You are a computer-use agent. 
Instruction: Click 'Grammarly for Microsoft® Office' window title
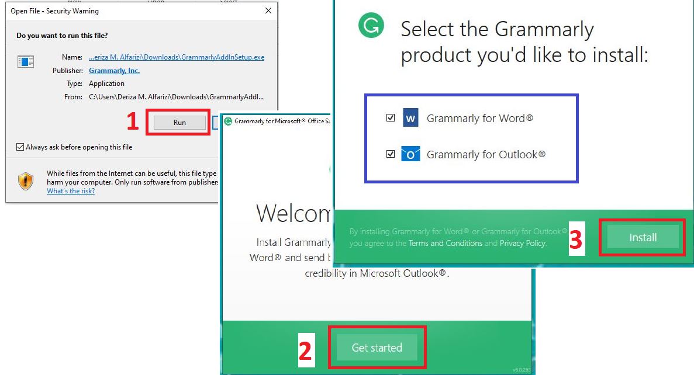click(x=282, y=121)
